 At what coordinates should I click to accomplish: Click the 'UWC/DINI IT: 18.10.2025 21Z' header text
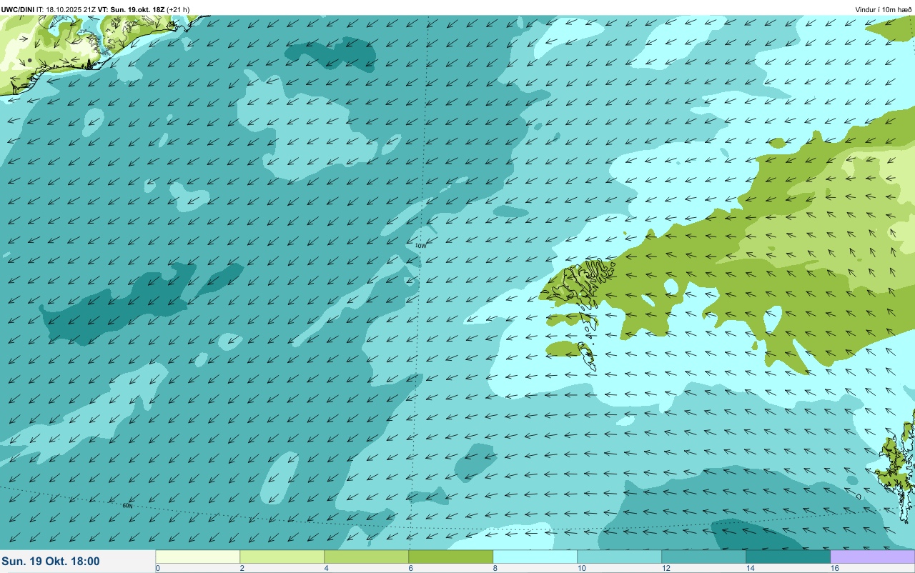pyautogui.click(x=48, y=9)
